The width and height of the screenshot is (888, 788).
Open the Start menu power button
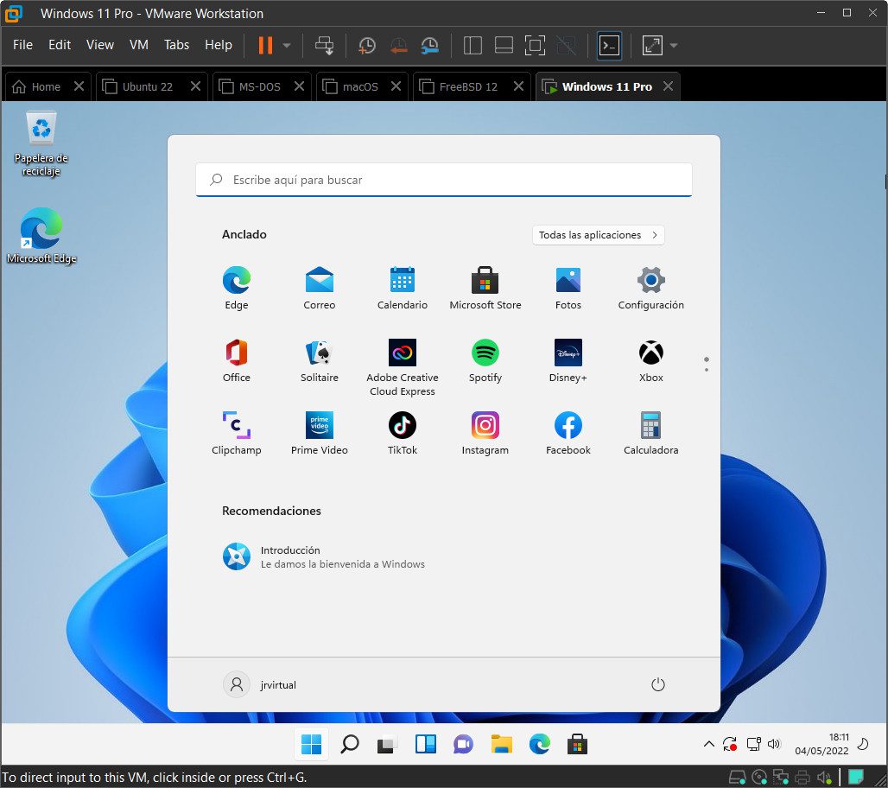(x=657, y=684)
